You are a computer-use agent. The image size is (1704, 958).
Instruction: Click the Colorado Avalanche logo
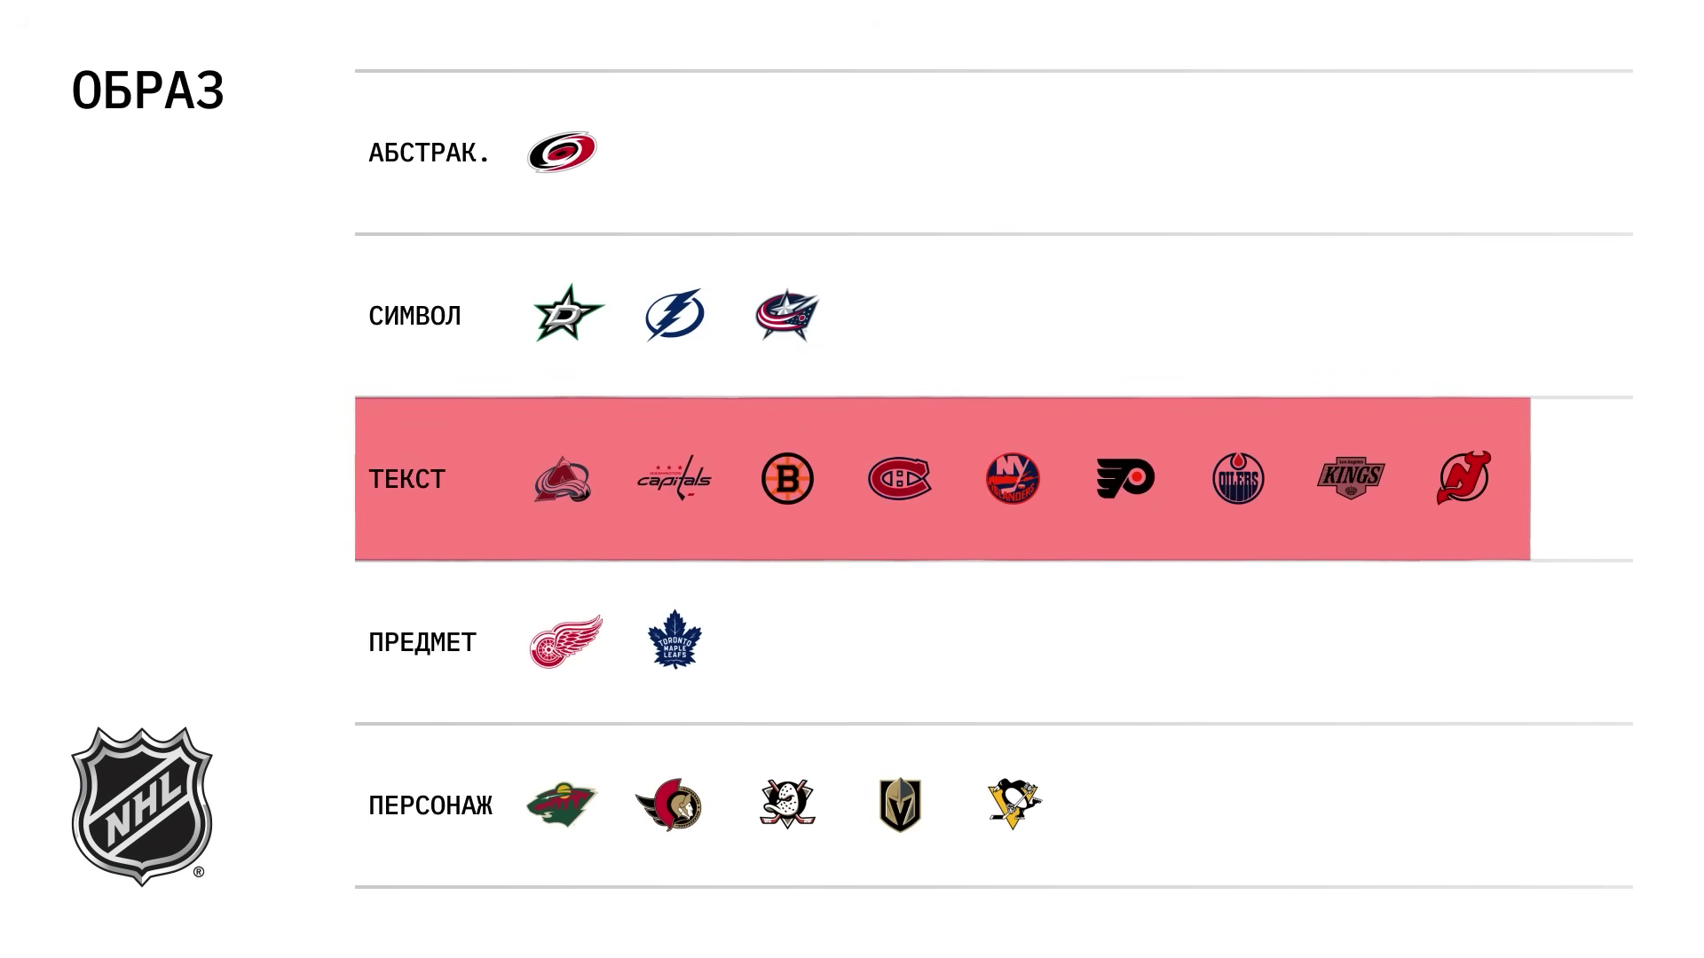click(563, 479)
